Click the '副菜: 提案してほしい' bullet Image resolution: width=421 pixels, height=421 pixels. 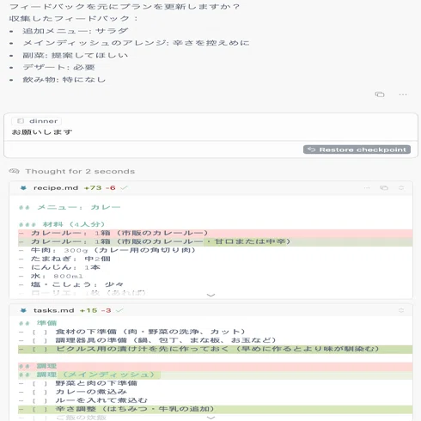[75, 55]
